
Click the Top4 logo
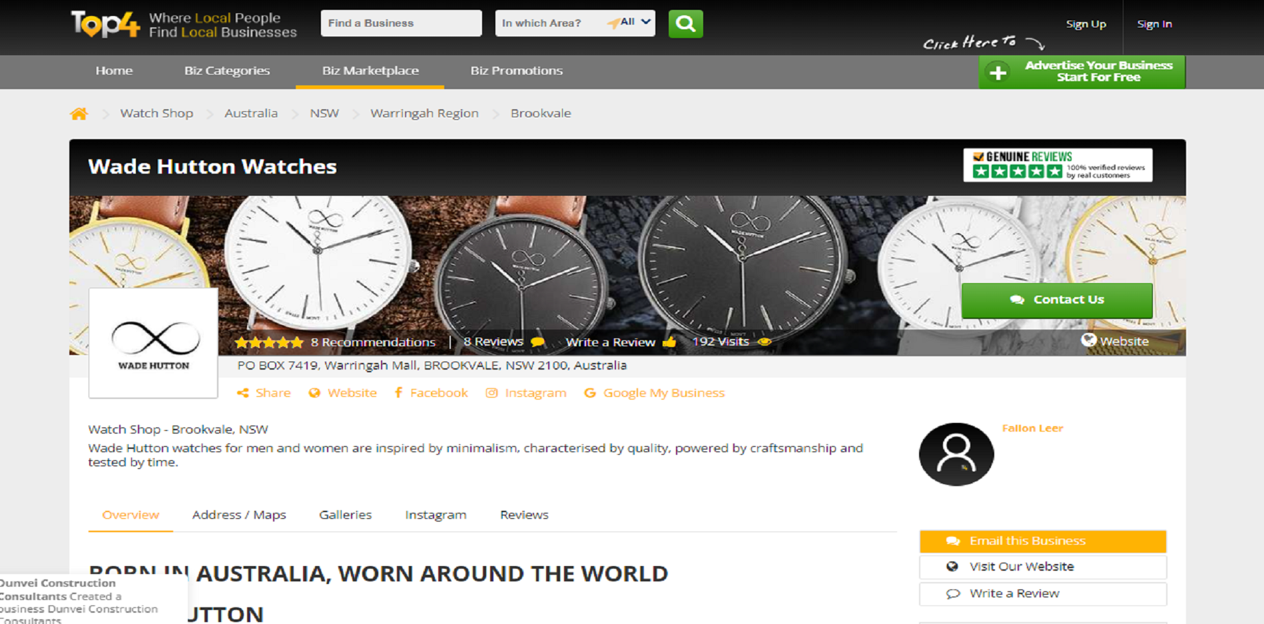click(x=106, y=24)
